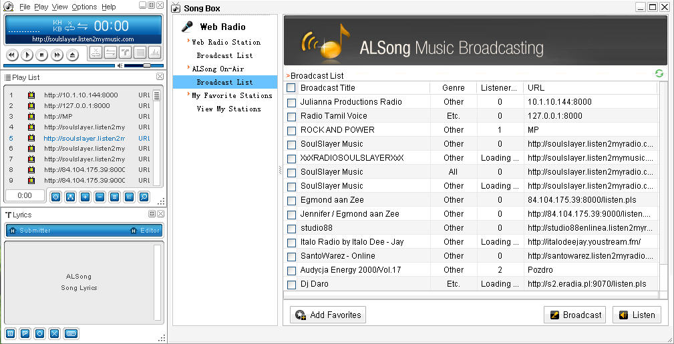Click the circle icon below Lyrics panel
The height and width of the screenshot is (344, 674).
[x=39, y=333]
